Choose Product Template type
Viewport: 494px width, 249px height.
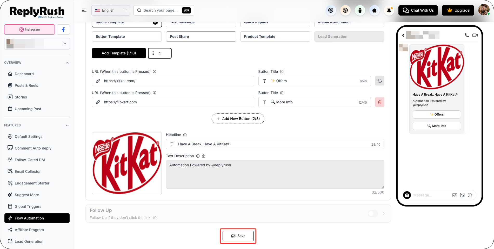(x=275, y=37)
